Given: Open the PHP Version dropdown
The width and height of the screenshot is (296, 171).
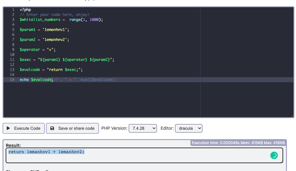Looking at the screenshot, I should 143,128.
